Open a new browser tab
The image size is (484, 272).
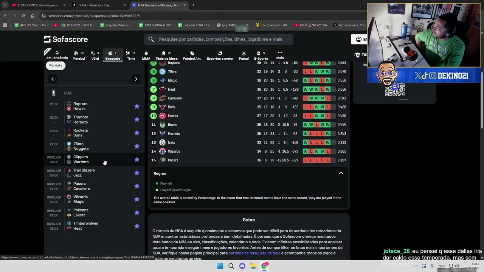coord(193,5)
